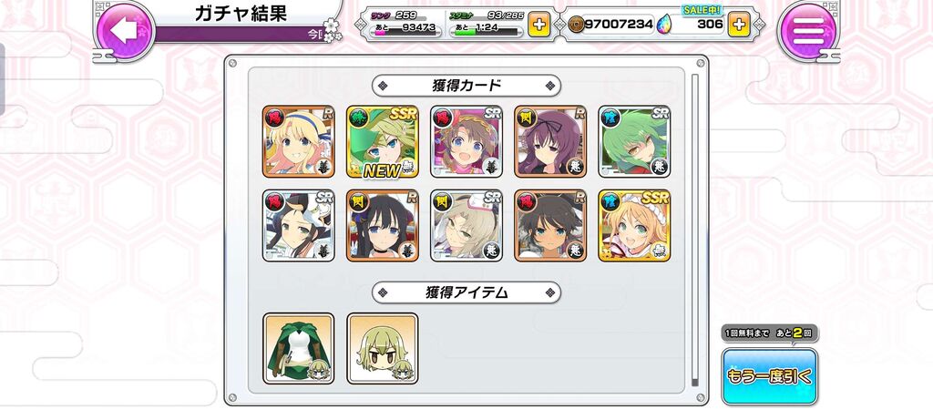The height and width of the screenshot is (420, 933).
Task: Buy gems via the plus button beside 306
Action: [738, 25]
